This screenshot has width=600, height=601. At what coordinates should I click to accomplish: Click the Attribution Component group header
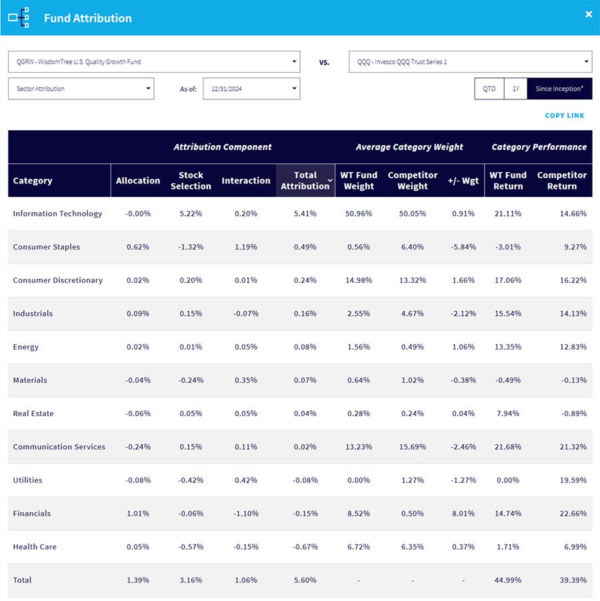(x=223, y=147)
